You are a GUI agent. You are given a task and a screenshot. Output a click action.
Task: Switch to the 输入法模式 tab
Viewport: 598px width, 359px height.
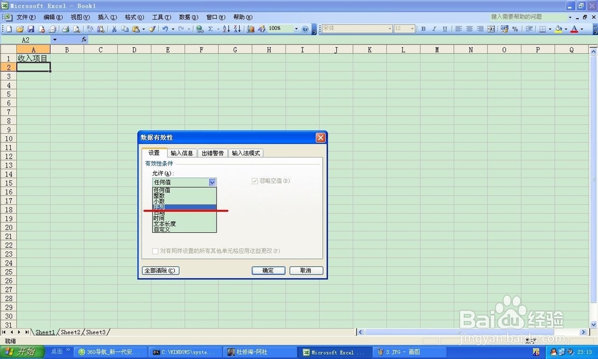pos(246,153)
